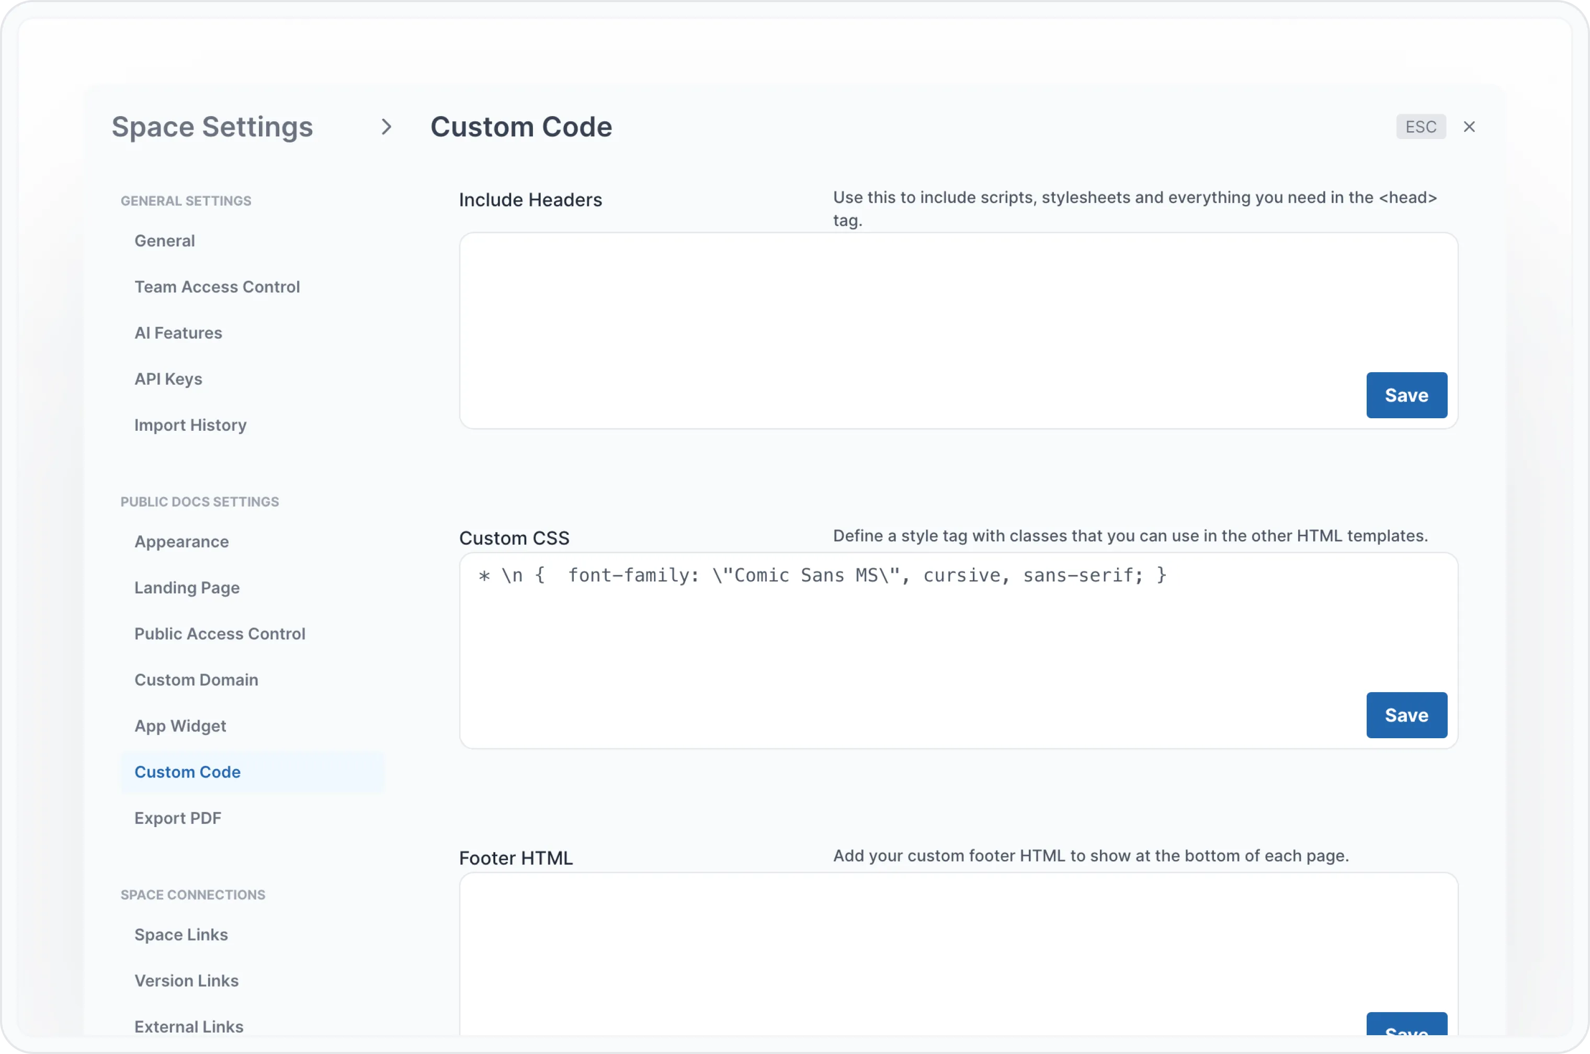Screen dimensions: 1590x1054
Task: Open App Widget settings
Action: click(180, 727)
